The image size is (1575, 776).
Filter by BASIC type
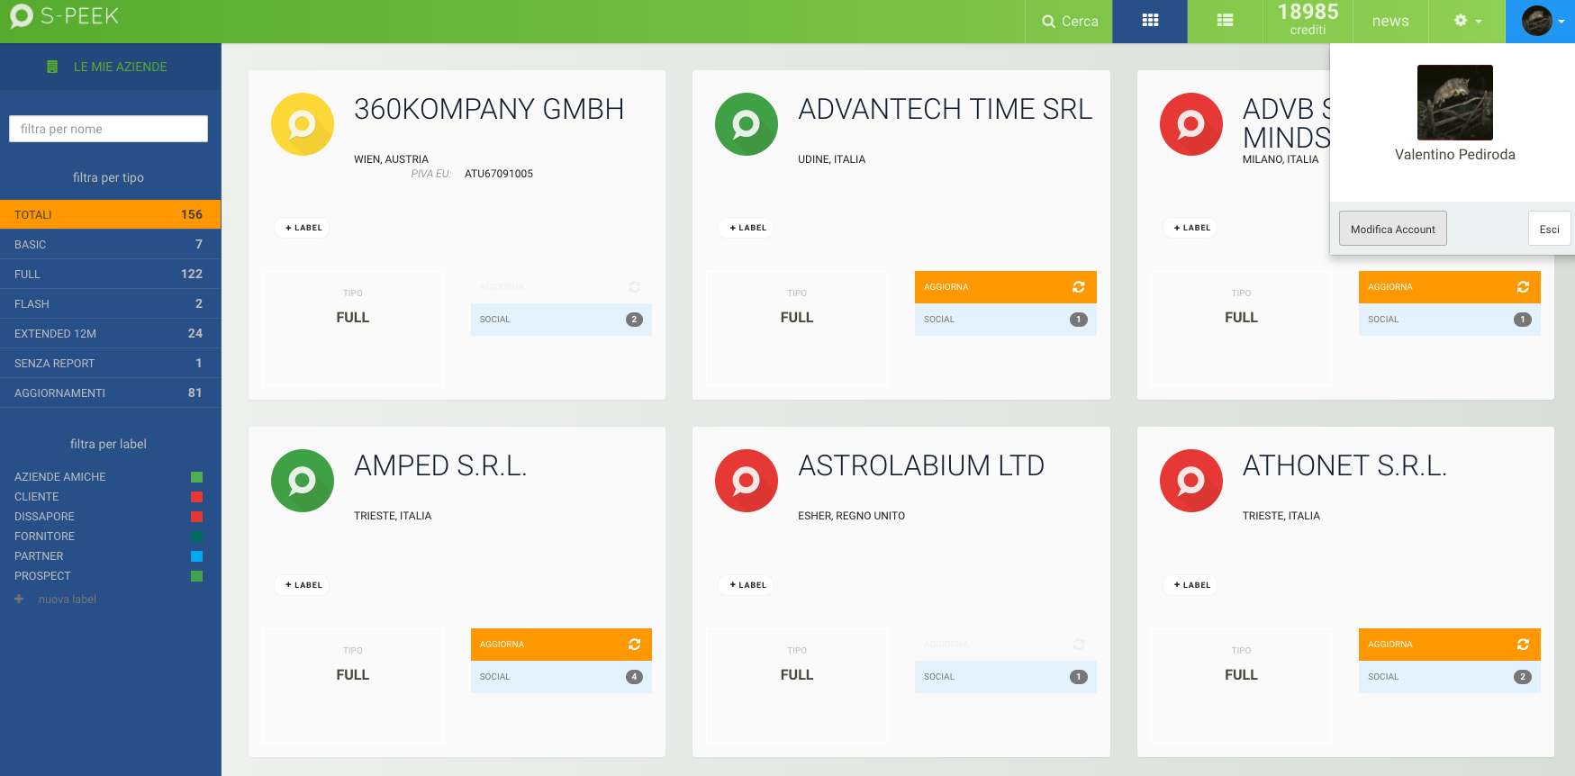[x=110, y=244]
